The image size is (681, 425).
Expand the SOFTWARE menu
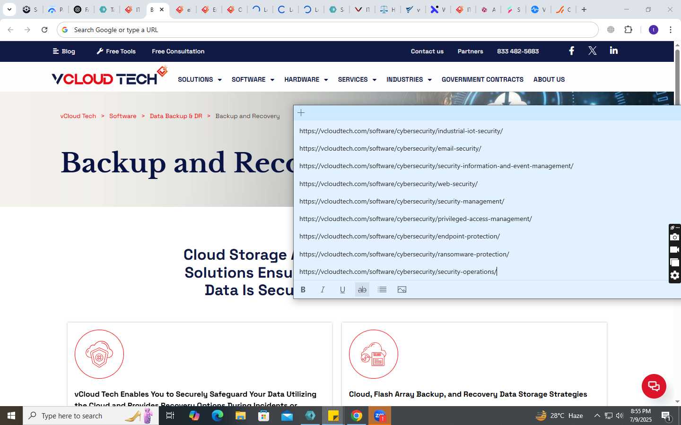[x=253, y=79]
